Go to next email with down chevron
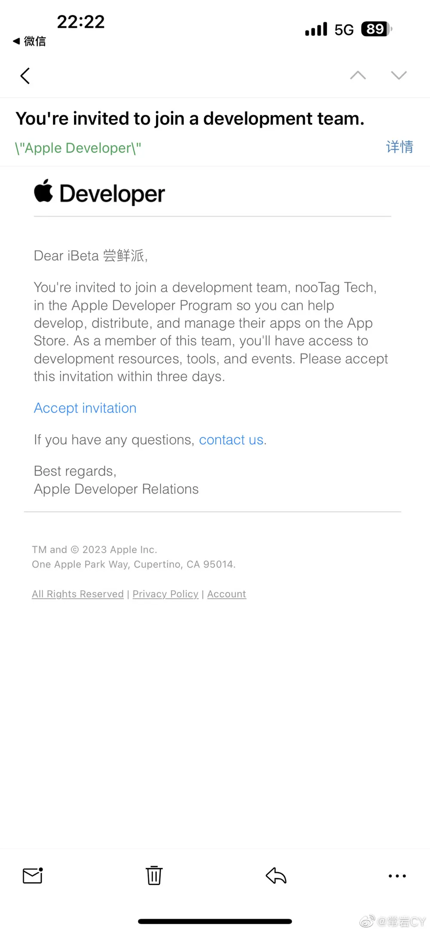430x932 pixels. pyautogui.click(x=399, y=76)
